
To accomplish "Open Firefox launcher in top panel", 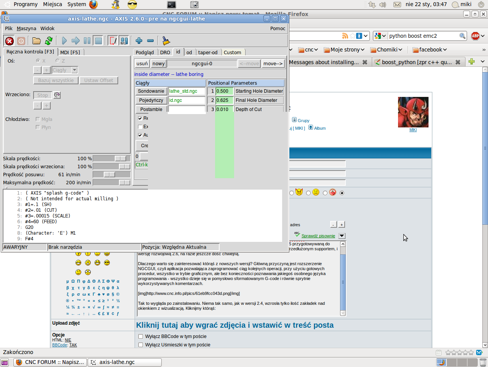I will [x=93, y=5].
